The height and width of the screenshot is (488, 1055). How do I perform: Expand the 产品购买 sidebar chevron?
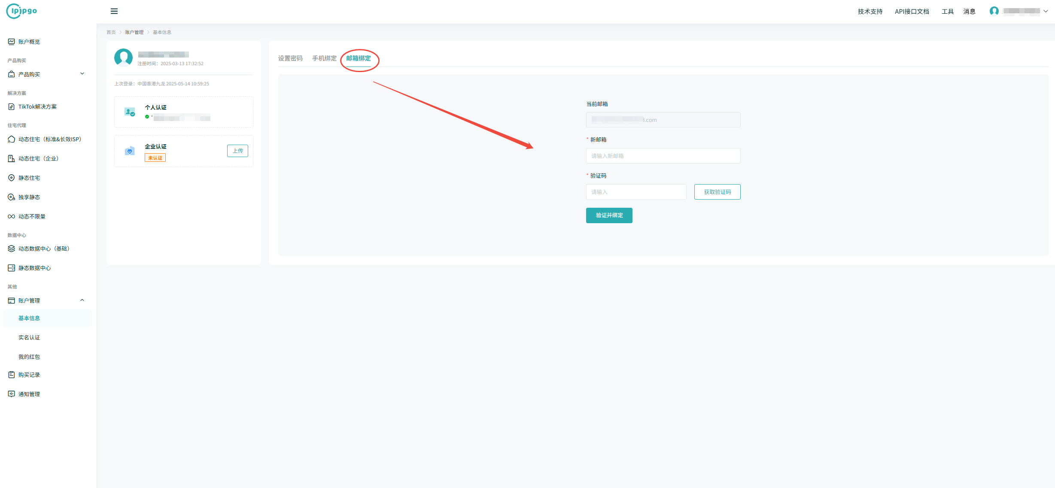(x=82, y=74)
